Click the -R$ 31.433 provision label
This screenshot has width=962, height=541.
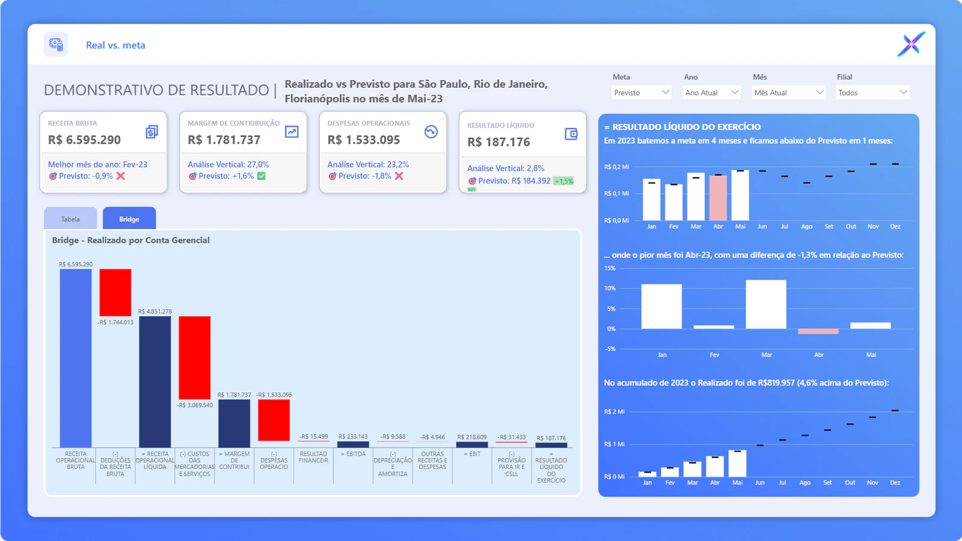point(512,437)
